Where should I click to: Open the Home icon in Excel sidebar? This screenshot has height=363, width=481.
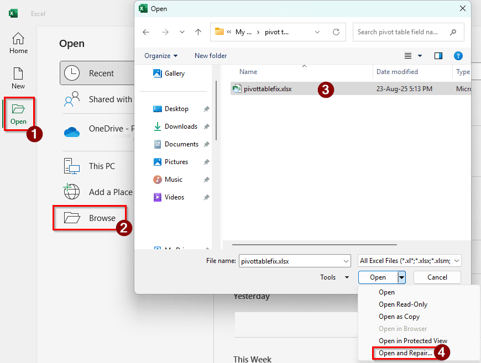pos(18,43)
